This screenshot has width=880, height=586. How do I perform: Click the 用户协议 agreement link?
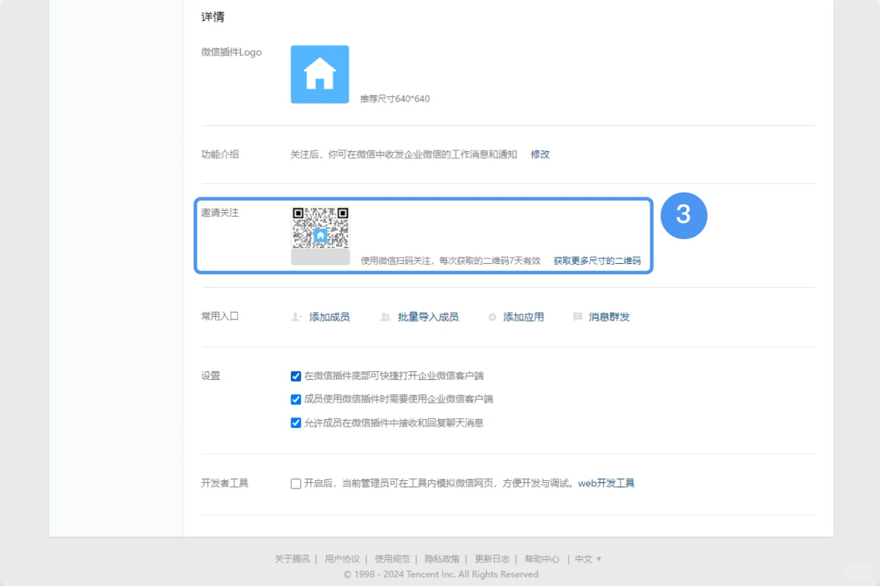tap(342, 559)
